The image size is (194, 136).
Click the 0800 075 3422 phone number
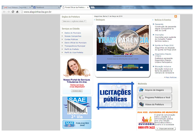click(146, 128)
